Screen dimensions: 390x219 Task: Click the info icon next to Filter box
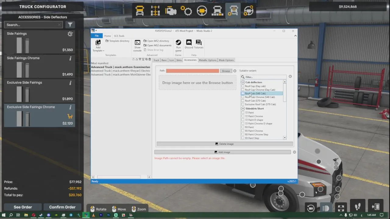[290, 76]
